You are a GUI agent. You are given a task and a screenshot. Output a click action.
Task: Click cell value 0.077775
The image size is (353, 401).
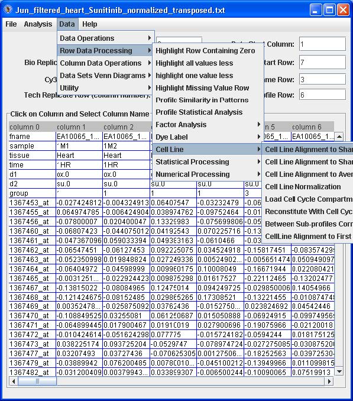[173, 335]
